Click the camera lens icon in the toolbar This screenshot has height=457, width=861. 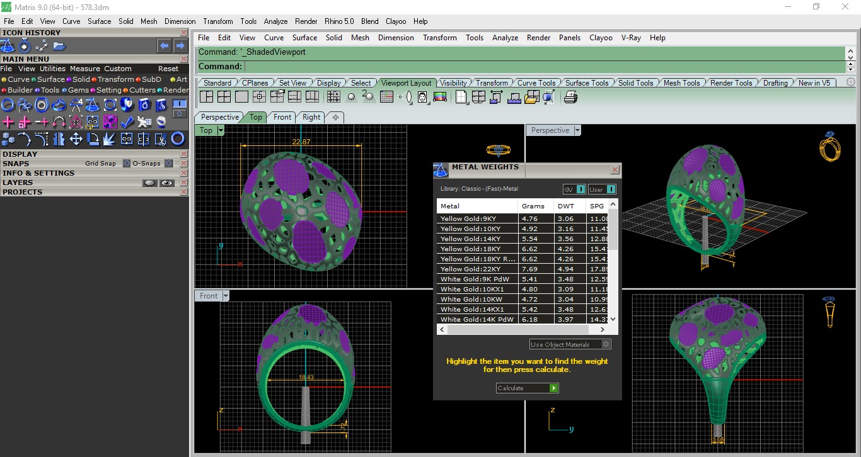[405, 97]
